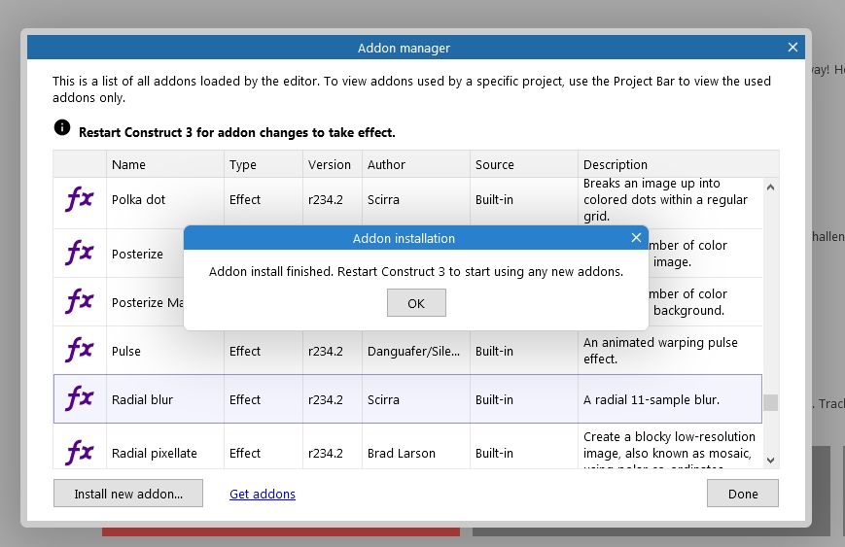Click the Polka dot description text

pyautogui.click(x=665, y=200)
